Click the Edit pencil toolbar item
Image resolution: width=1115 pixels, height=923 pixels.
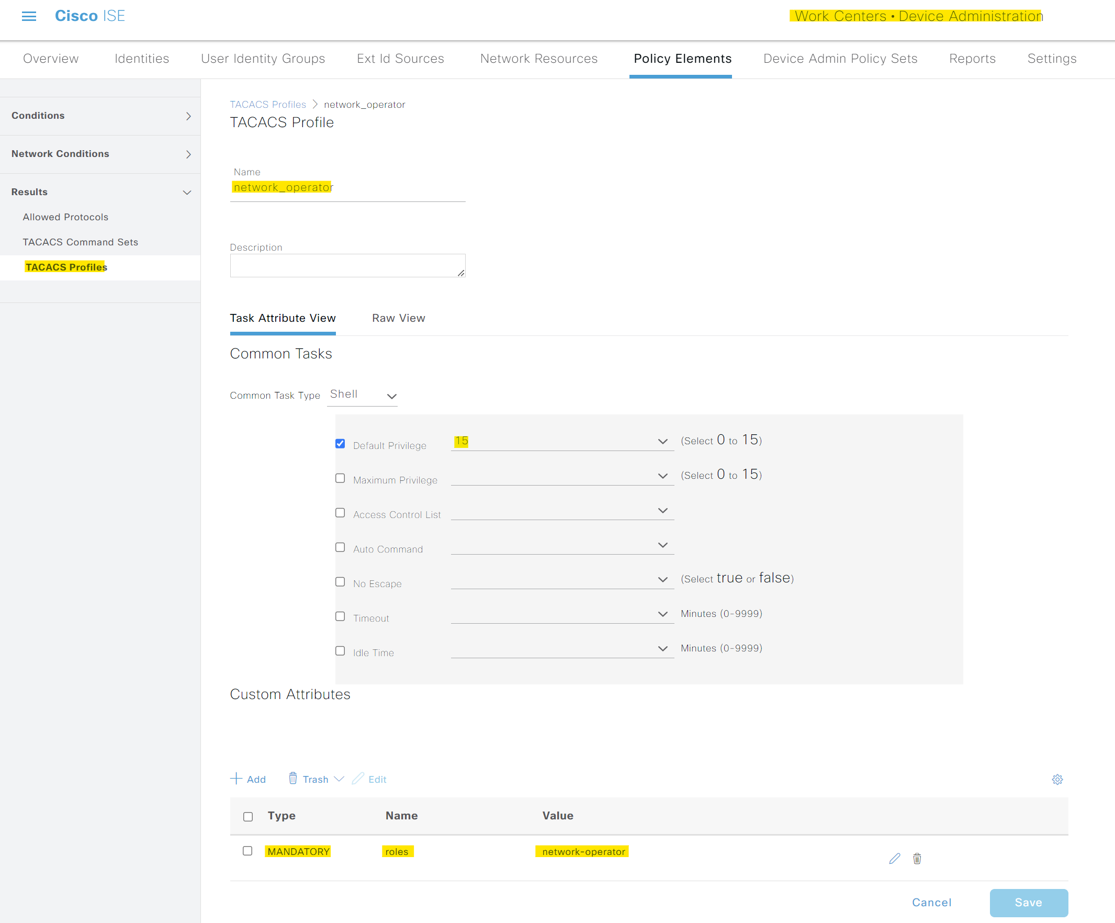369,779
